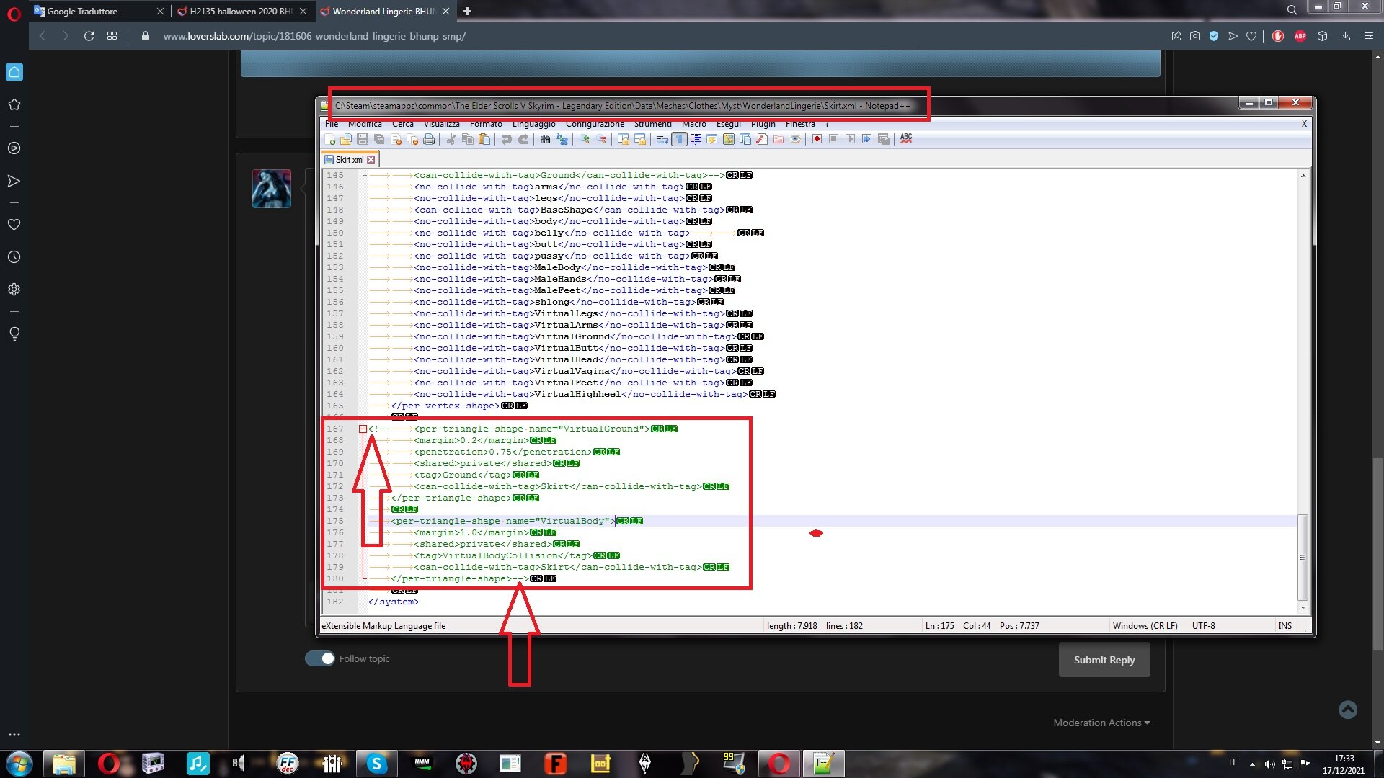
Task: Open Skype from the taskbar
Action: [376, 763]
